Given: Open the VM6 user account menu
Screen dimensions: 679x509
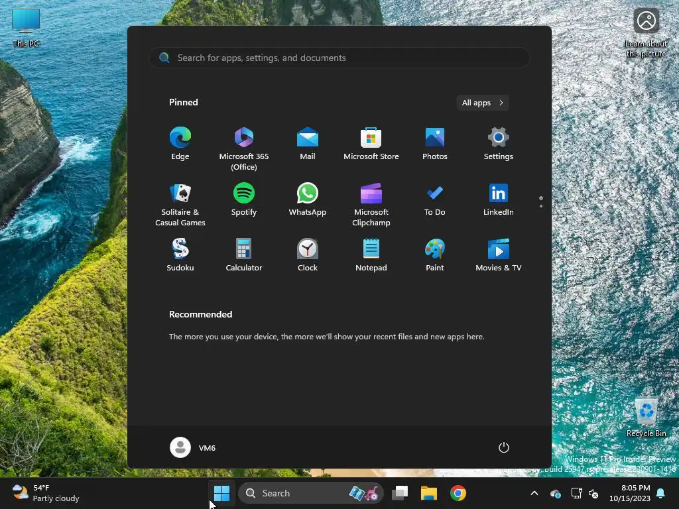Looking at the screenshot, I should tap(193, 447).
